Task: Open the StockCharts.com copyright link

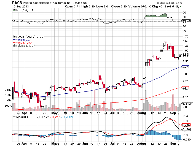Action: click(x=169, y=3)
